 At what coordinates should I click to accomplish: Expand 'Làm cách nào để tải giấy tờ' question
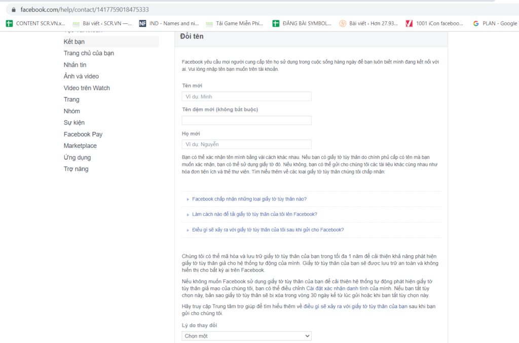coord(254,214)
